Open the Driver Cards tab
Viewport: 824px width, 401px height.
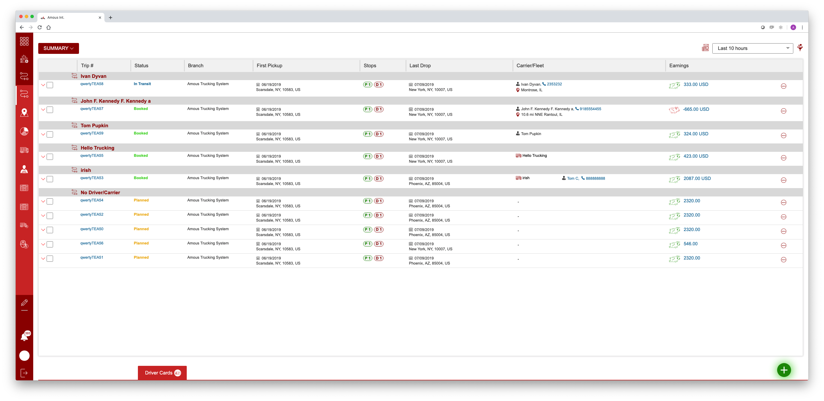tap(162, 373)
